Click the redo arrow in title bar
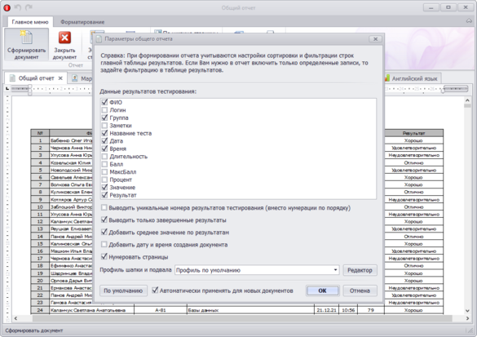This screenshot has width=477, height=337. pos(29,7)
